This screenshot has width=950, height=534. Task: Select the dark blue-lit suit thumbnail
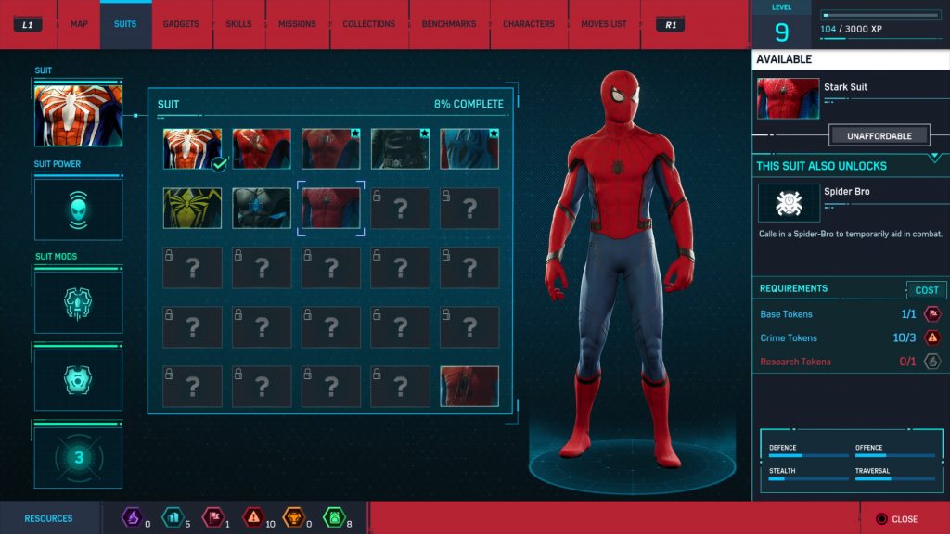pos(262,209)
